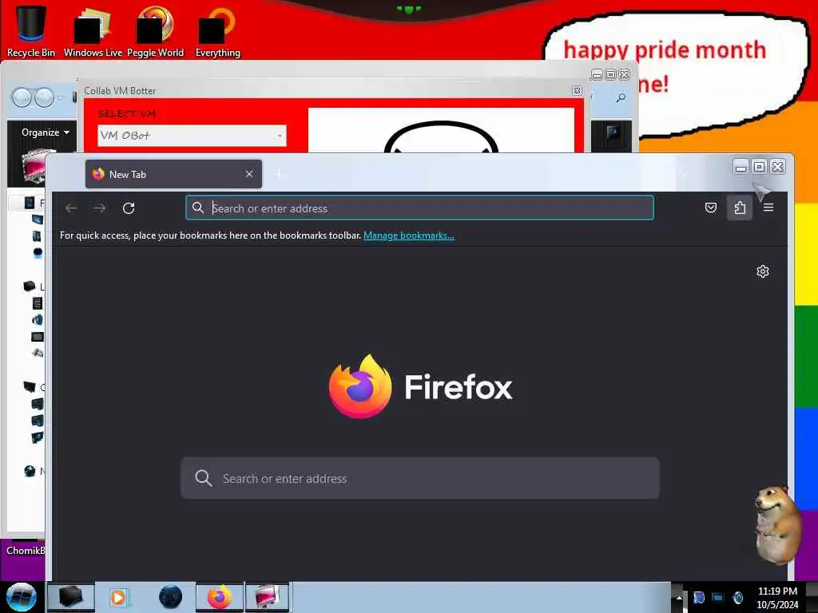Click the pink monitor taskbar icon
Image resolution: width=818 pixels, height=613 pixels.
267,597
